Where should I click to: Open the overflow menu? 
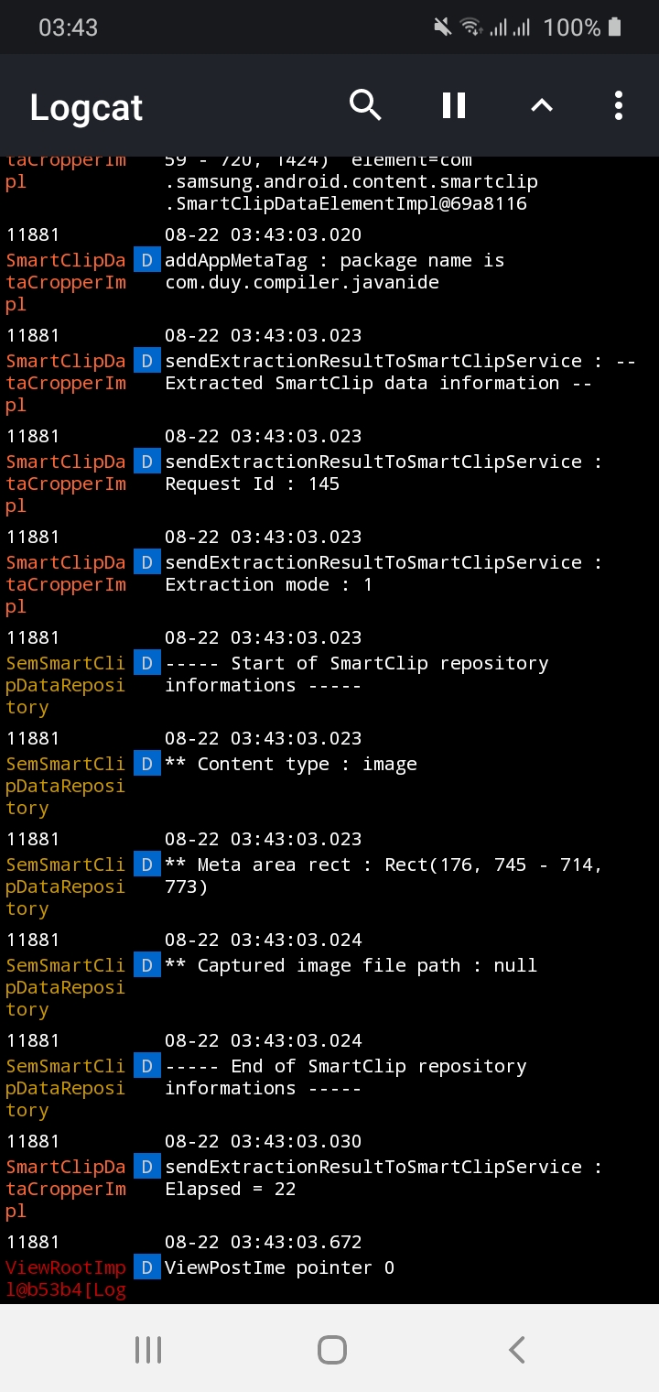pos(619,105)
